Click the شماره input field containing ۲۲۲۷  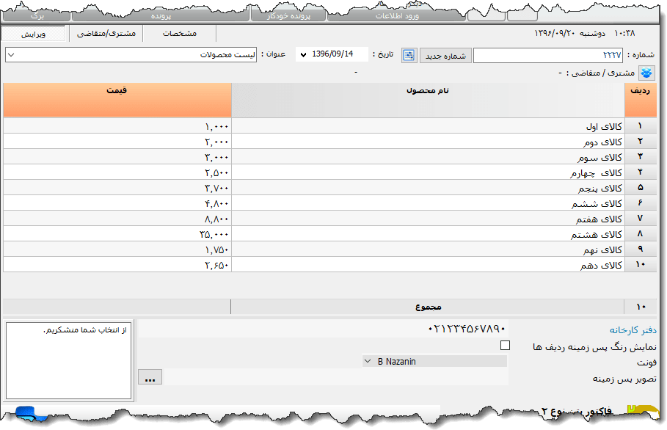[x=549, y=55]
